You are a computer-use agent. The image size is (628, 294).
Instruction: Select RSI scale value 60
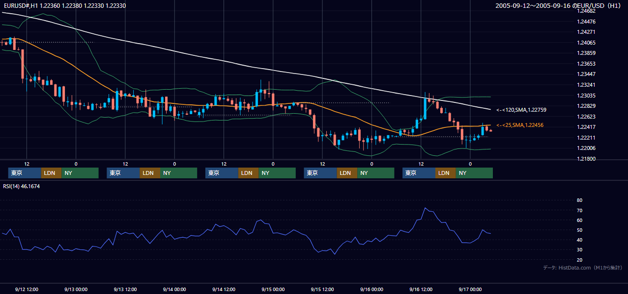click(x=579, y=220)
